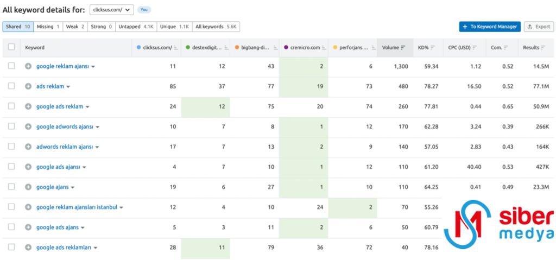Open dropdown arrow beside 'google adwords ajansı'
Viewport: 556px width, 260px height.
click(98, 127)
